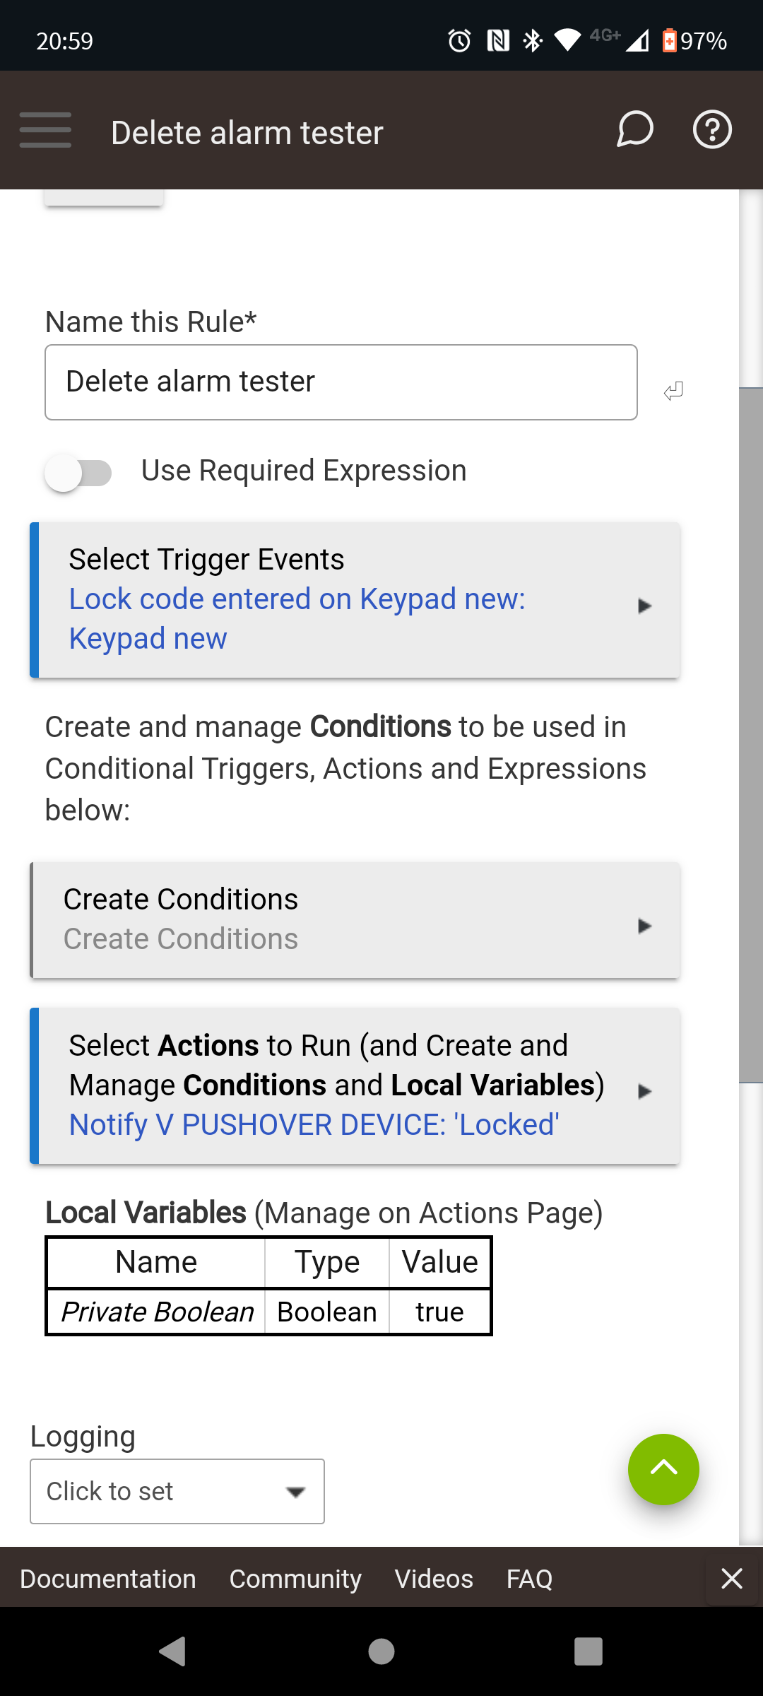Open the Notify V PUSHOVER DEVICE action link
This screenshot has height=1696, width=763.
tap(314, 1124)
